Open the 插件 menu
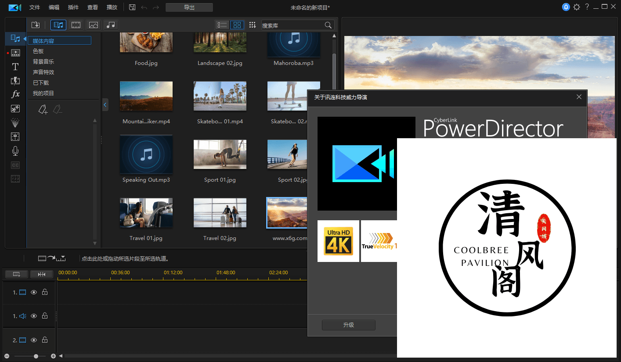This screenshot has width=621, height=362. [73, 7]
